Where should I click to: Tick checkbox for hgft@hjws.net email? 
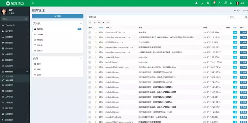tap(90, 62)
